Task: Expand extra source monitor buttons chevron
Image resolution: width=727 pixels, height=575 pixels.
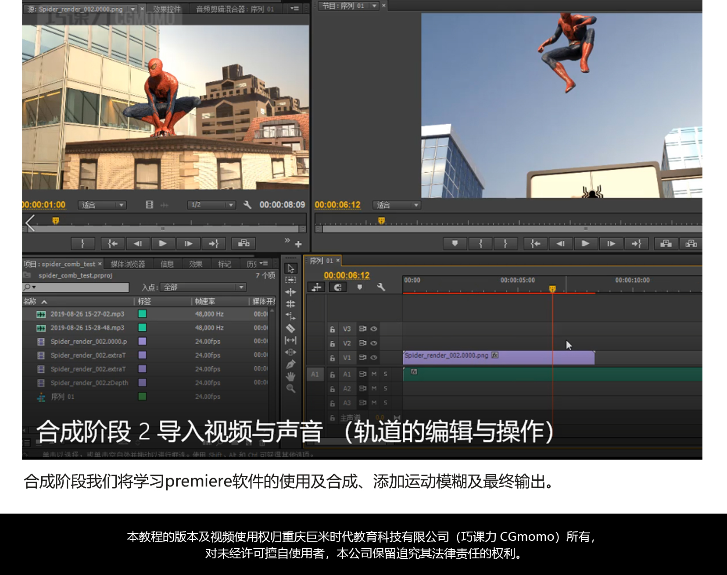Action: click(x=287, y=240)
